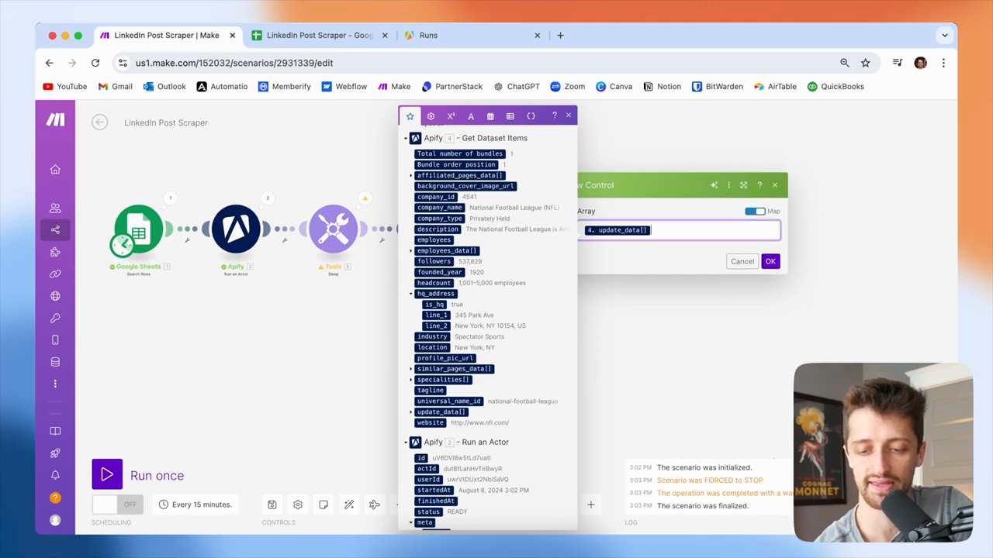Select the Tools Sleep module
993x558 pixels.
click(x=334, y=229)
